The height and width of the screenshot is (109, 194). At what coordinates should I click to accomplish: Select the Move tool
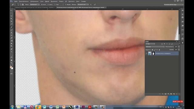coord(12,11)
